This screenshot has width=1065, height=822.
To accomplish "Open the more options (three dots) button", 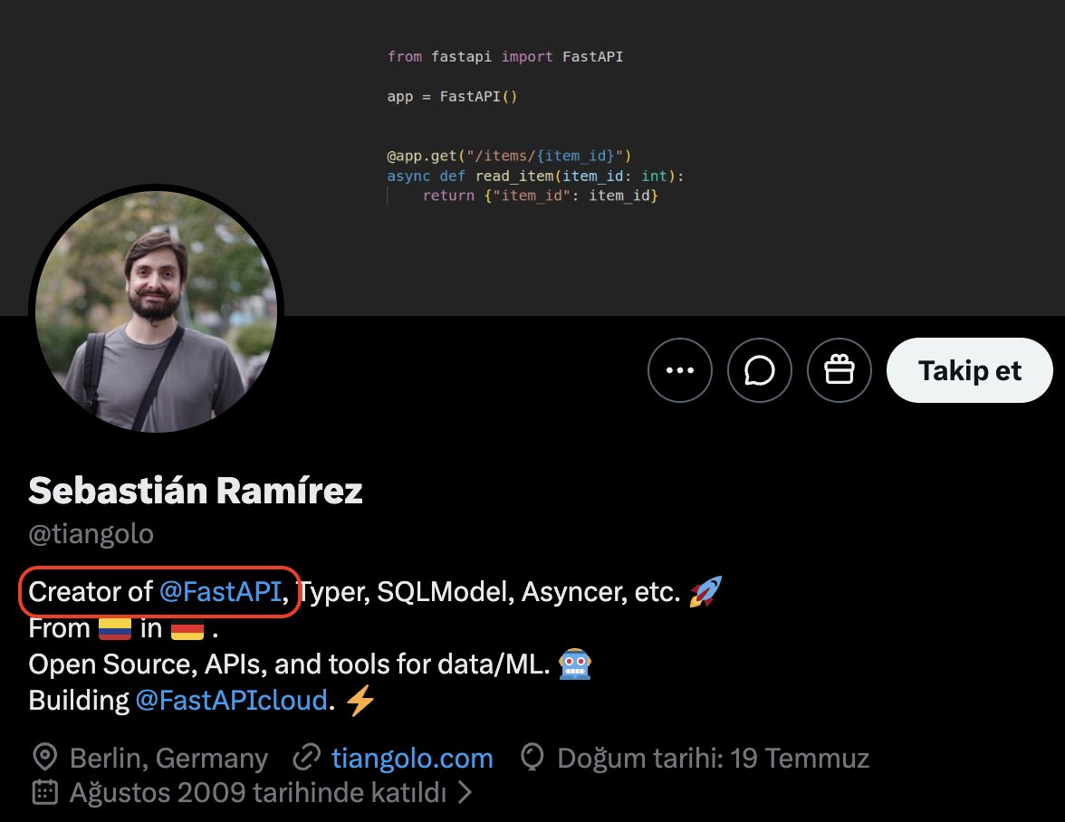I will [680, 370].
